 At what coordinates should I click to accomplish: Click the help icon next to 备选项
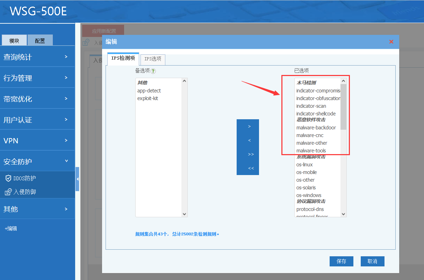[x=153, y=71]
